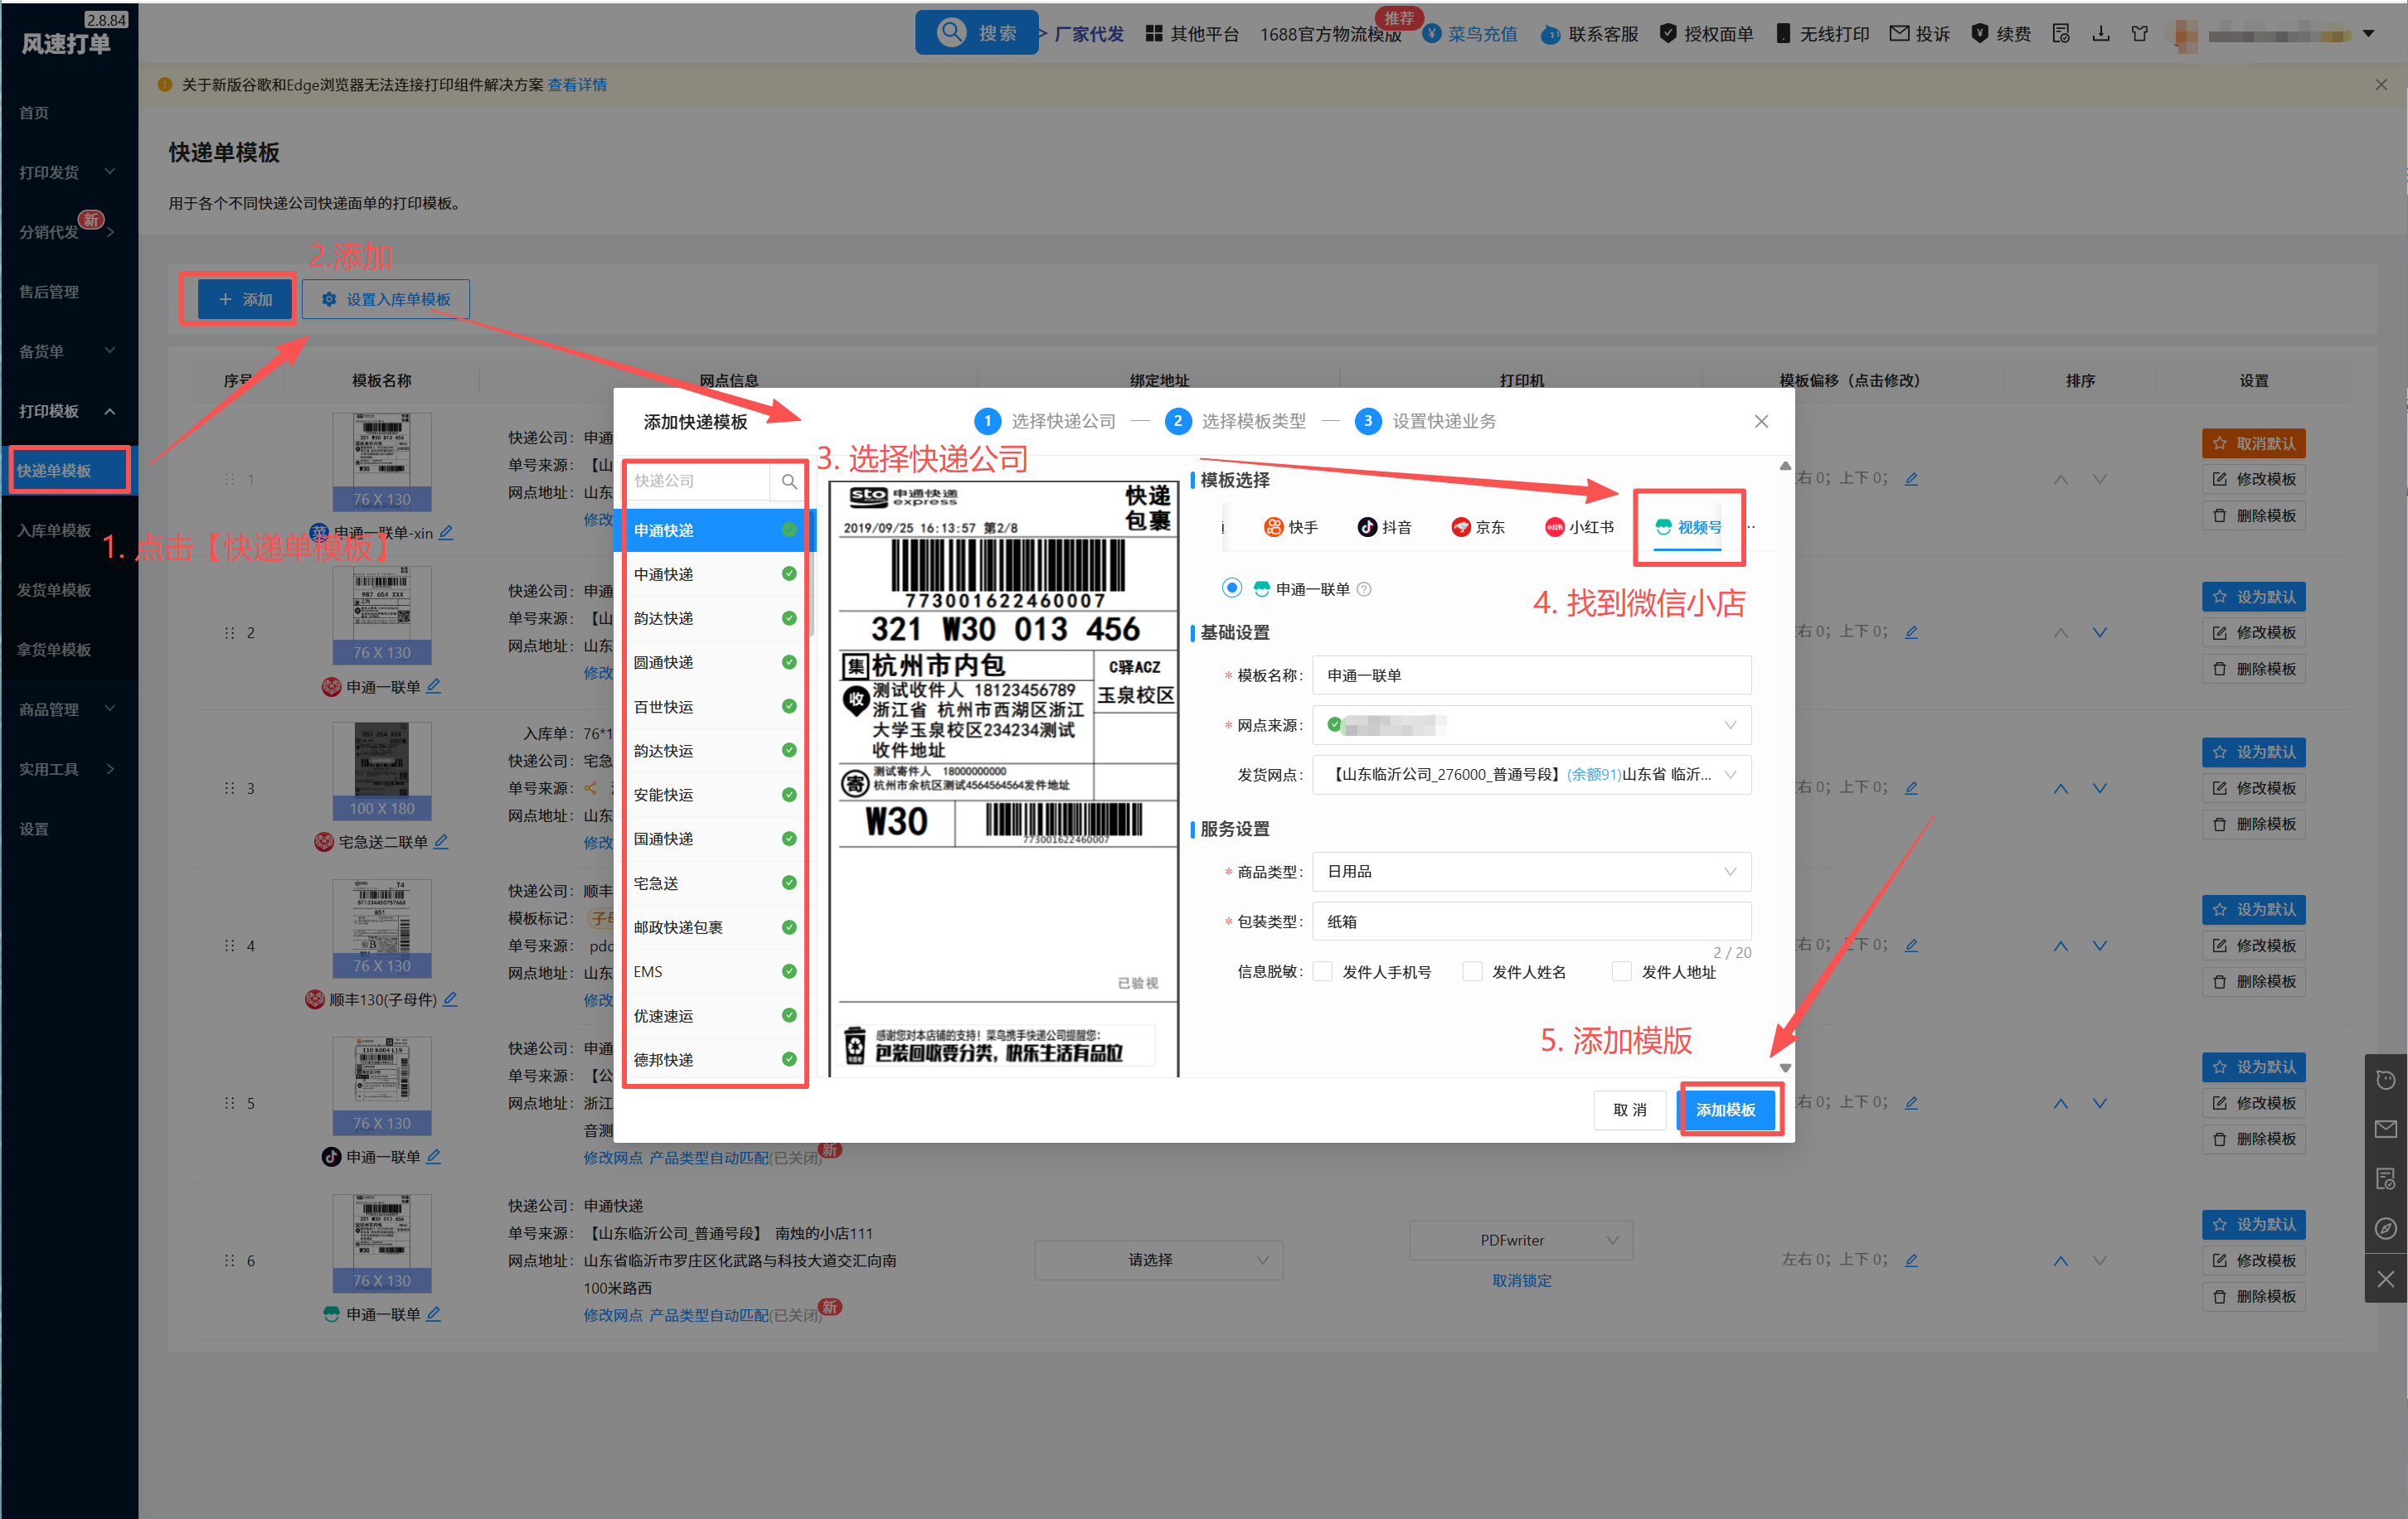
Task: Switch to the 小红书 template tab
Action: [1580, 528]
